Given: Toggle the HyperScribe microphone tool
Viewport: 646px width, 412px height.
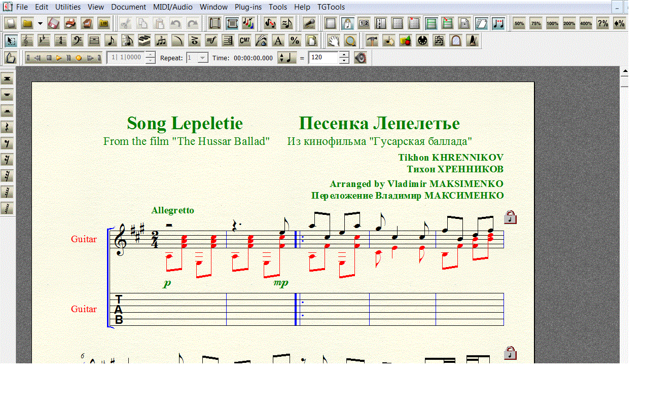Looking at the screenshot, I should pyautogui.click(x=309, y=23).
